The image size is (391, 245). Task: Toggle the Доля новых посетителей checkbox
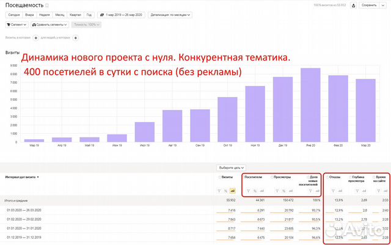308,177
